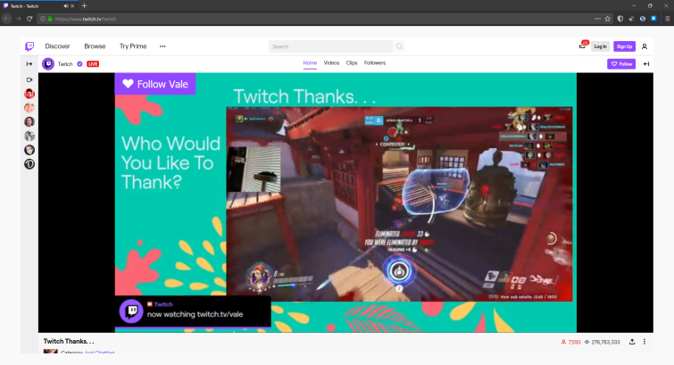Click the browser Back button
Viewport: 674px width, 365px height.
click(x=6, y=19)
